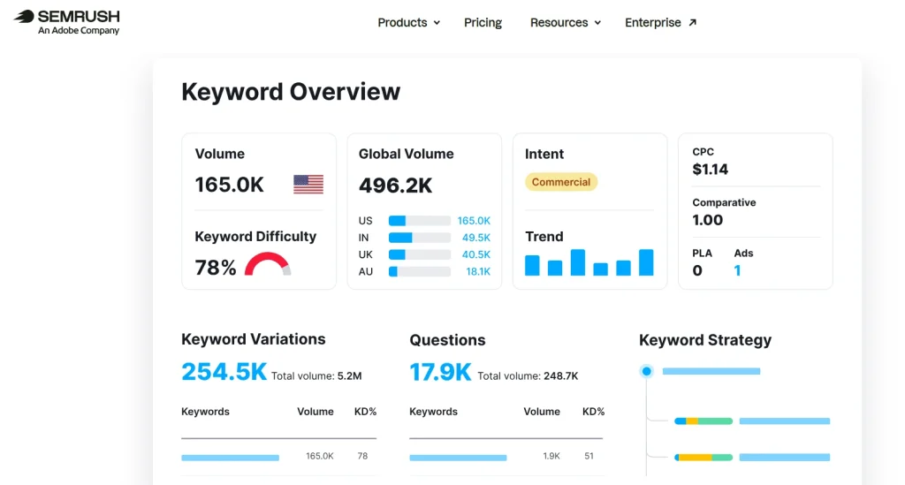905x485 pixels.
Task: Click the Trend bar chart
Action: click(x=589, y=262)
